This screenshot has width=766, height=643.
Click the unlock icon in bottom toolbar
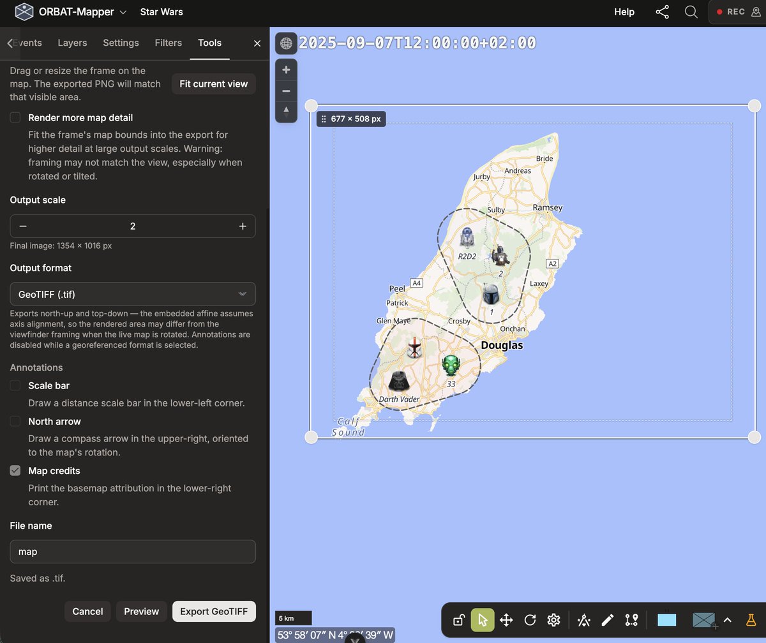(458, 620)
